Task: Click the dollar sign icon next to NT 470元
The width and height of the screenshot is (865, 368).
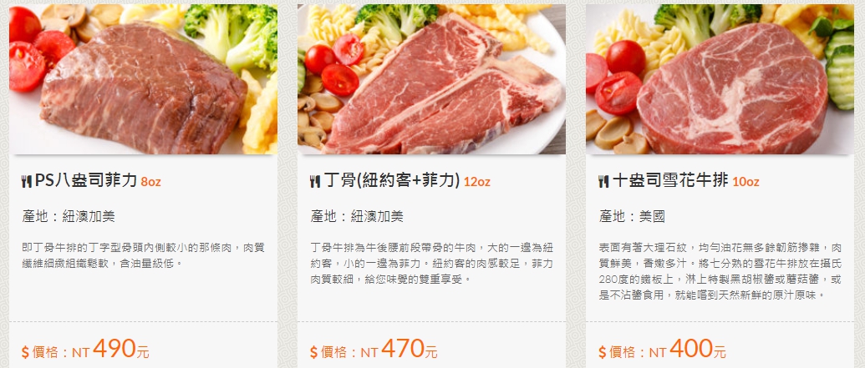Action: [x=314, y=352]
